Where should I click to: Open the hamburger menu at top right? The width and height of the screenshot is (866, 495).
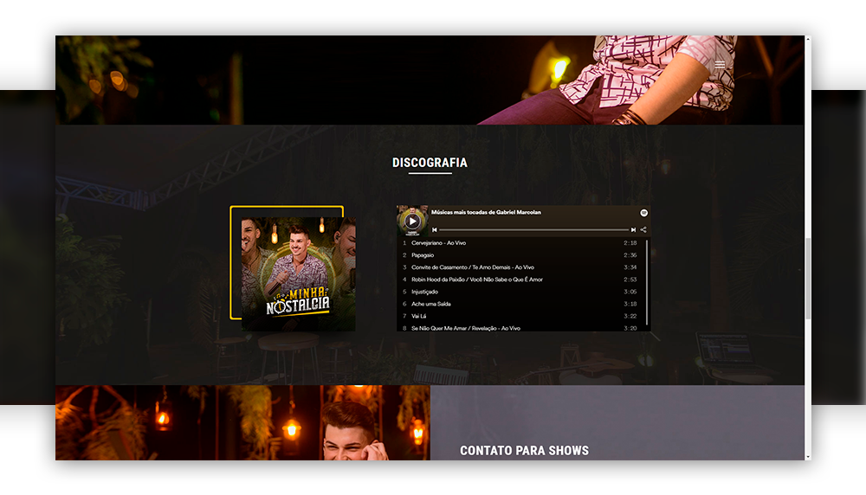click(720, 65)
